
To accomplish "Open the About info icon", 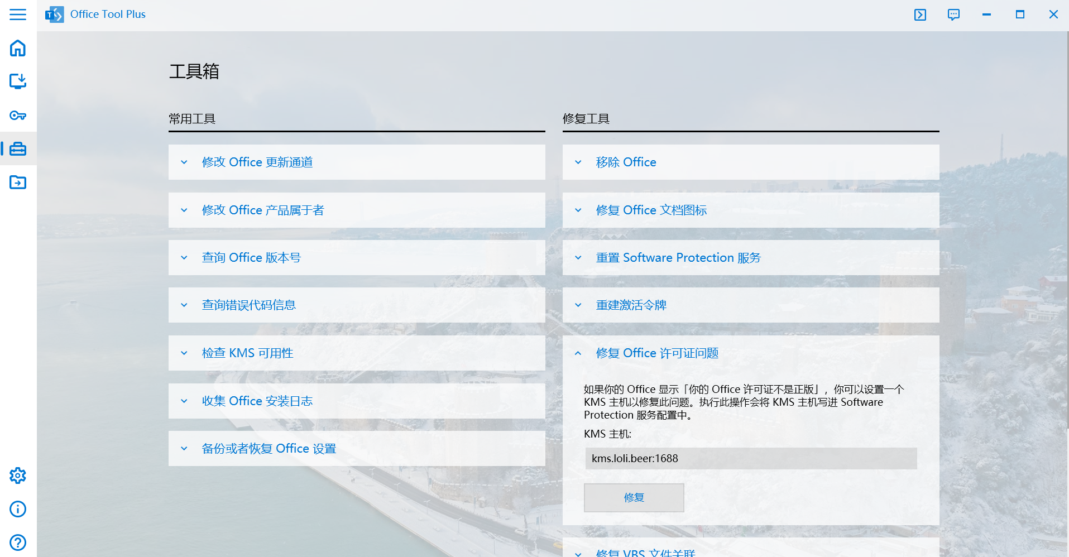I will coord(18,509).
